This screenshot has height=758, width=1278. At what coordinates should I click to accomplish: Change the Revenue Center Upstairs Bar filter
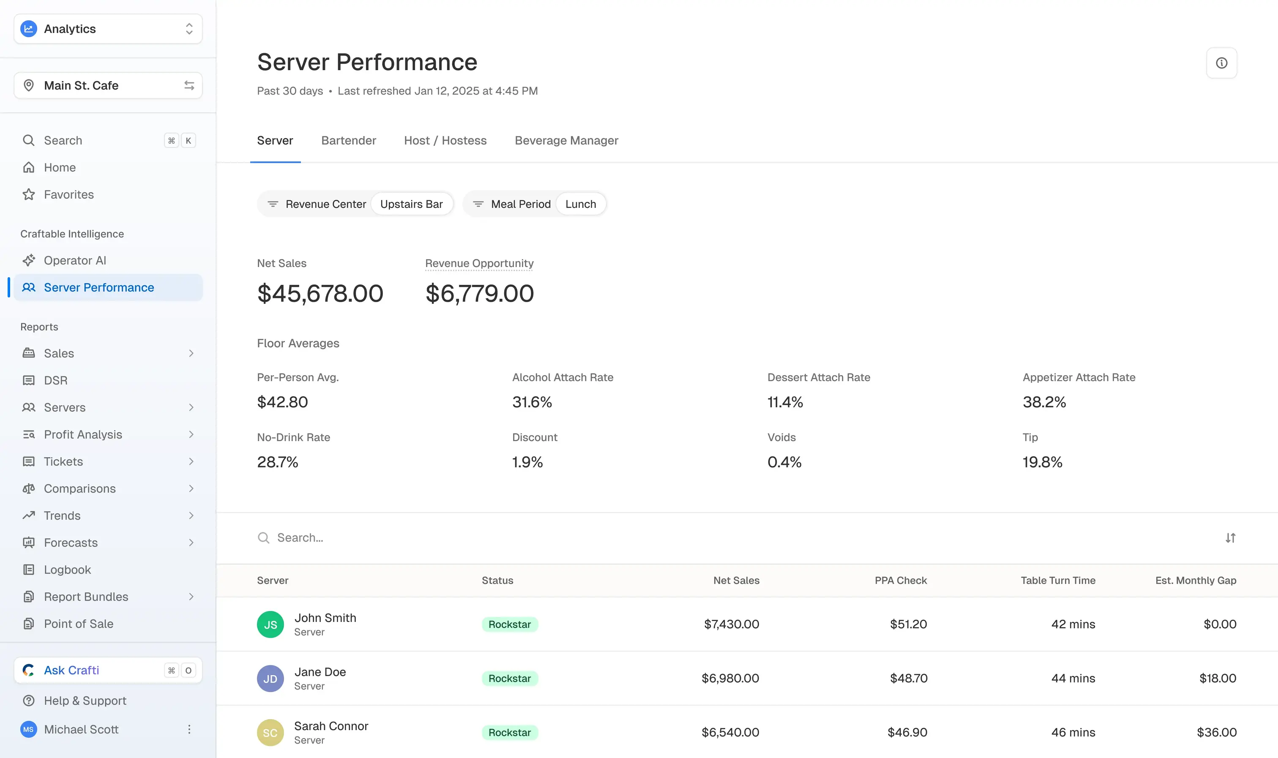[x=411, y=204]
